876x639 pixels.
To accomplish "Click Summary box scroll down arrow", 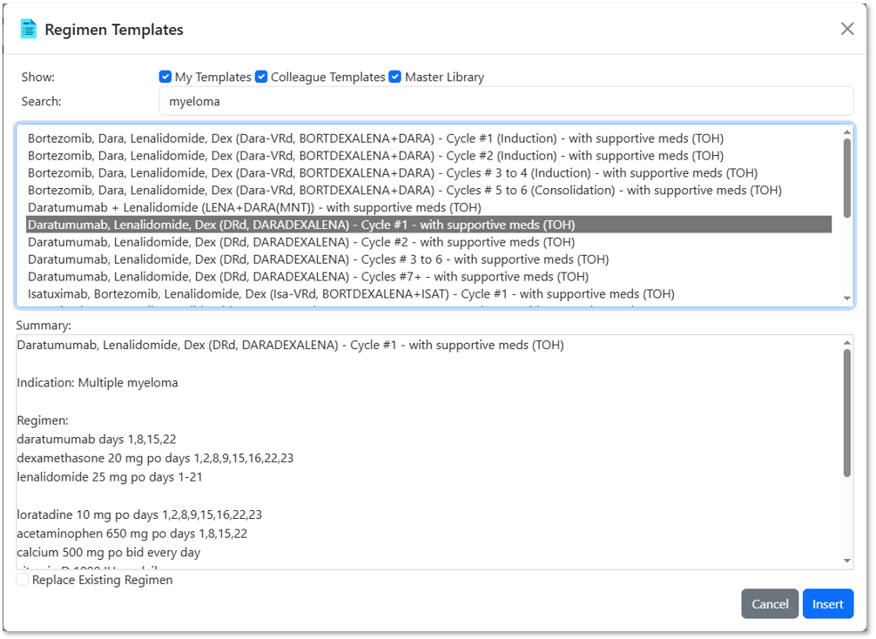I will 847,561.
